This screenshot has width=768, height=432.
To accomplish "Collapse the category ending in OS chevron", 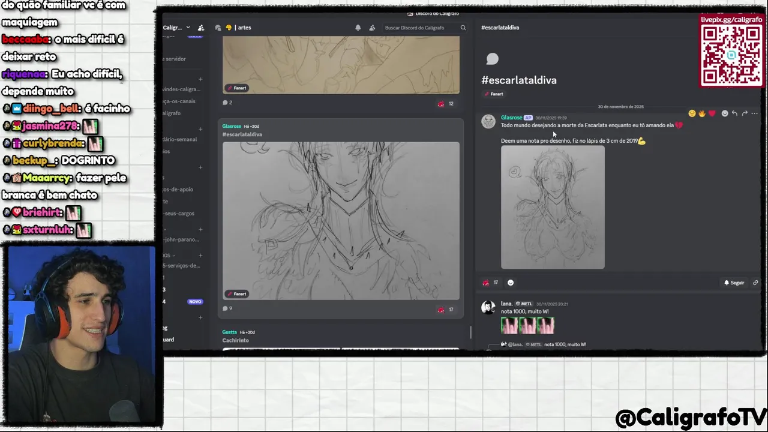I will pyautogui.click(x=175, y=256).
